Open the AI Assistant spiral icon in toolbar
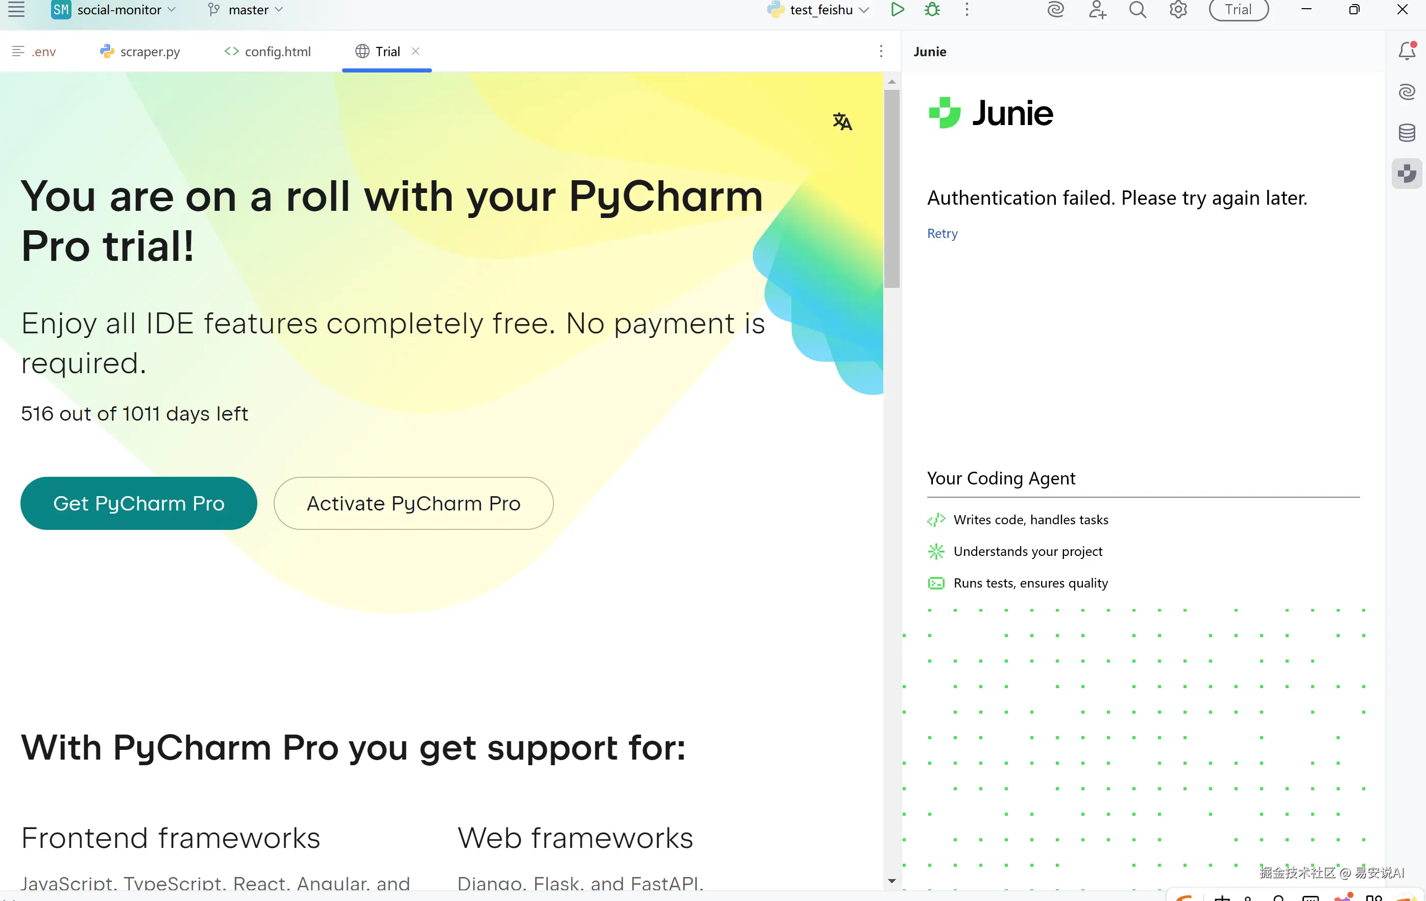 pos(1055,10)
